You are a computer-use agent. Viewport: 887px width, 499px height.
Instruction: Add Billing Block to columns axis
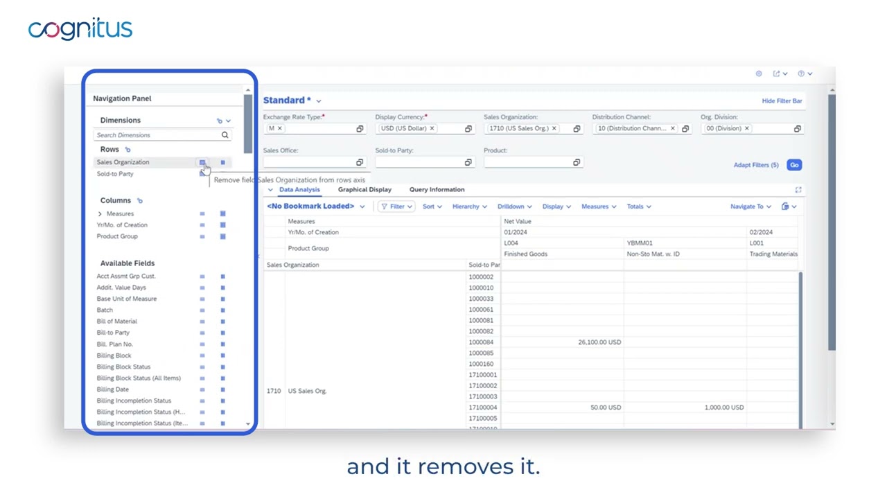click(222, 356)
